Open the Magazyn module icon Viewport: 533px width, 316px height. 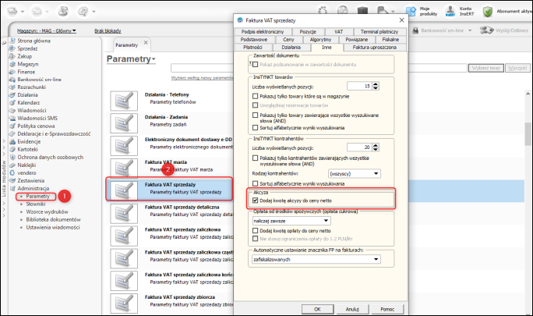[12, 64]
